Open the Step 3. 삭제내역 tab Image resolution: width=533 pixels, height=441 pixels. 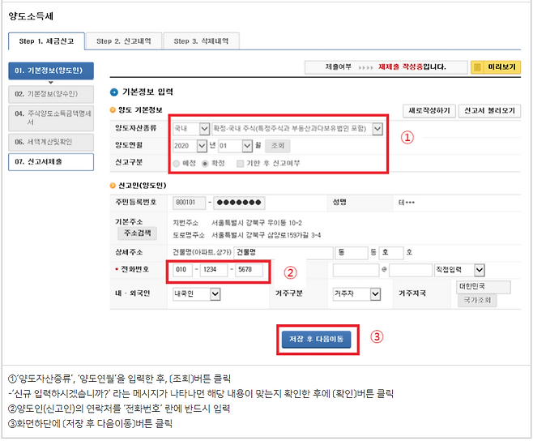(x=201, y=41)
